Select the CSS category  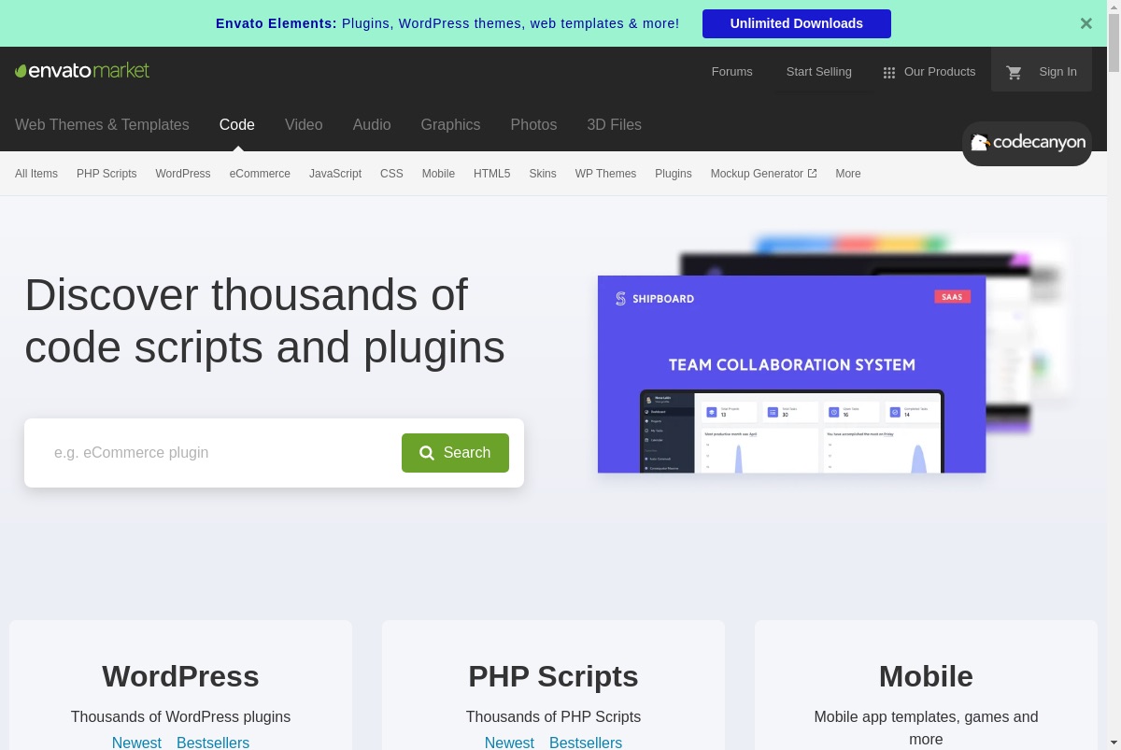(391, 174)
